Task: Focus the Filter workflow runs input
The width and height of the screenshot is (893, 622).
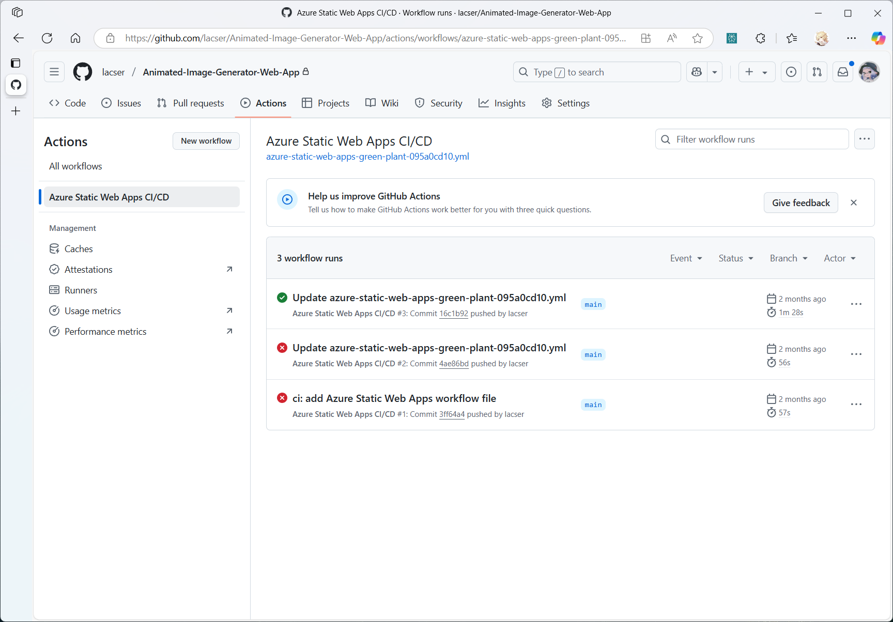Action: coord(752,139)
